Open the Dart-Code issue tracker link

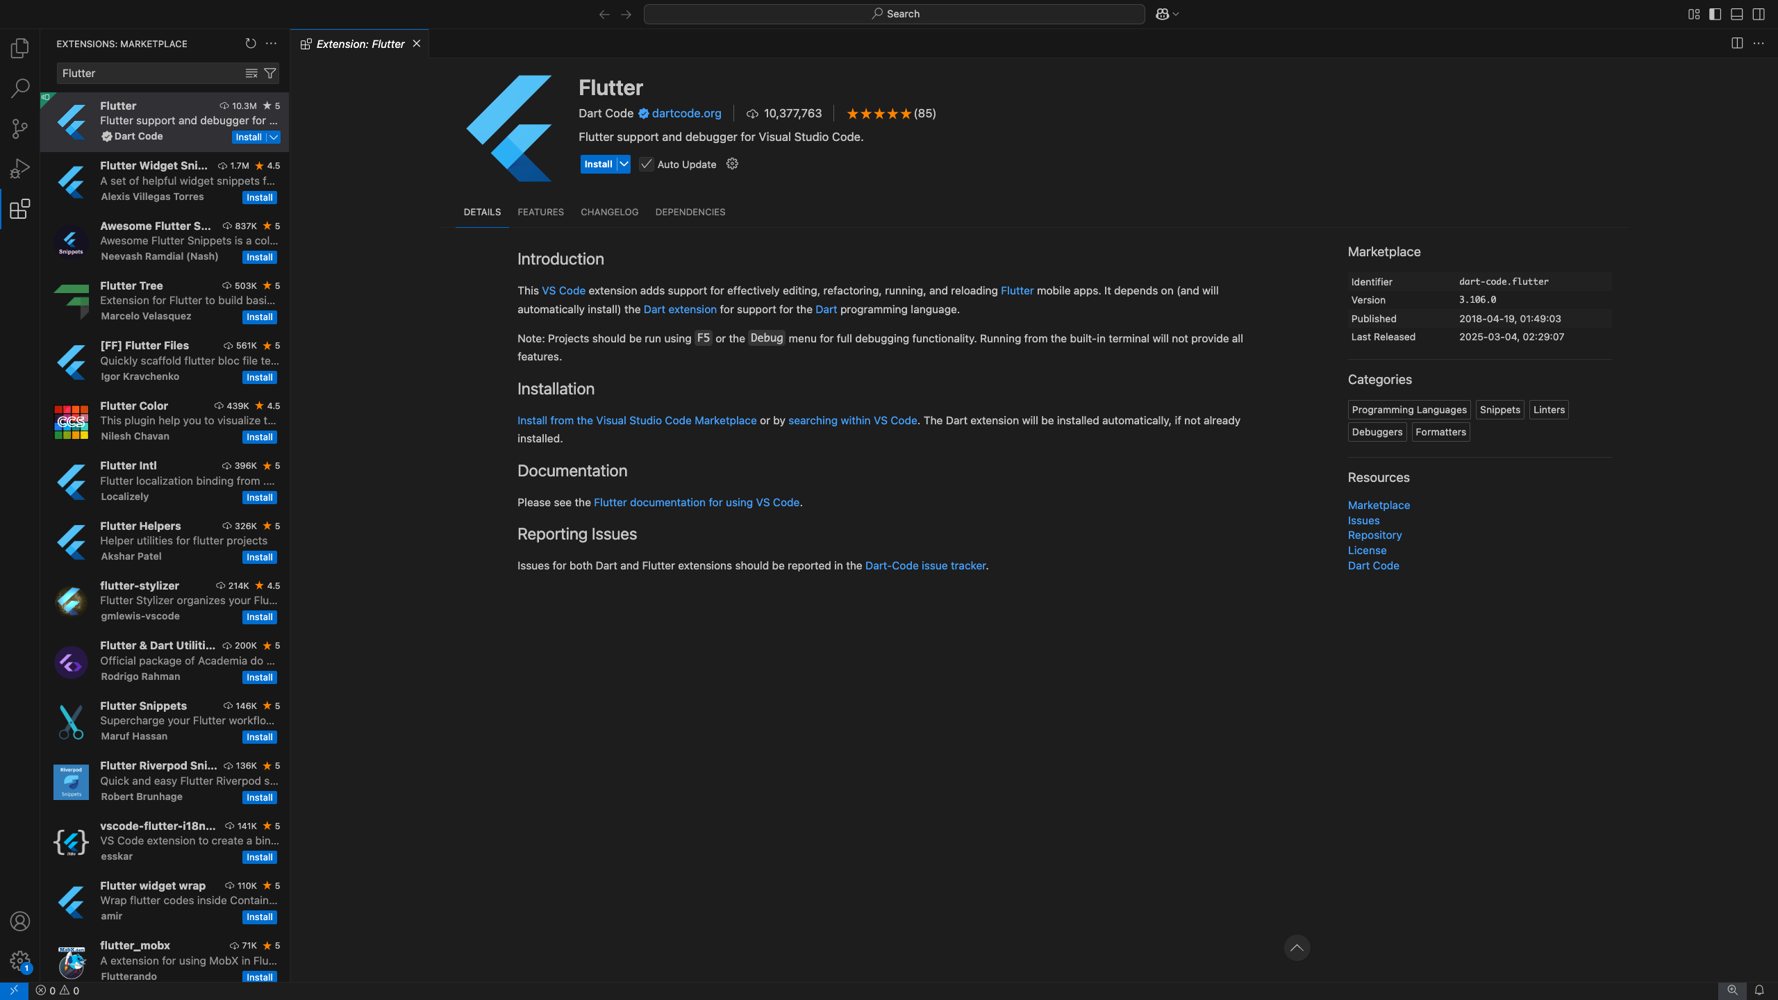[925, 566]
